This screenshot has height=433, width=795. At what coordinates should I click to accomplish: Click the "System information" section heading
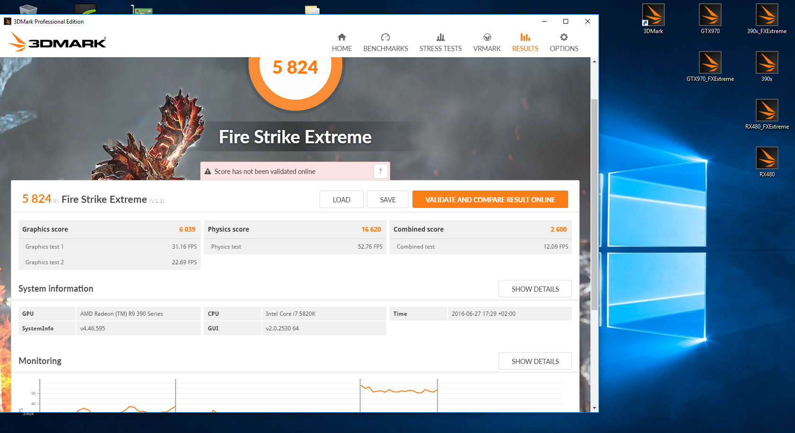56,289
